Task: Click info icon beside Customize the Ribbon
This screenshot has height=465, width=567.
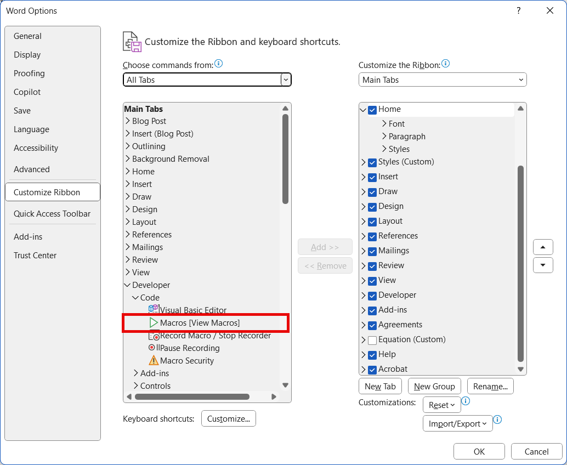Action: (x=445, y=64)
